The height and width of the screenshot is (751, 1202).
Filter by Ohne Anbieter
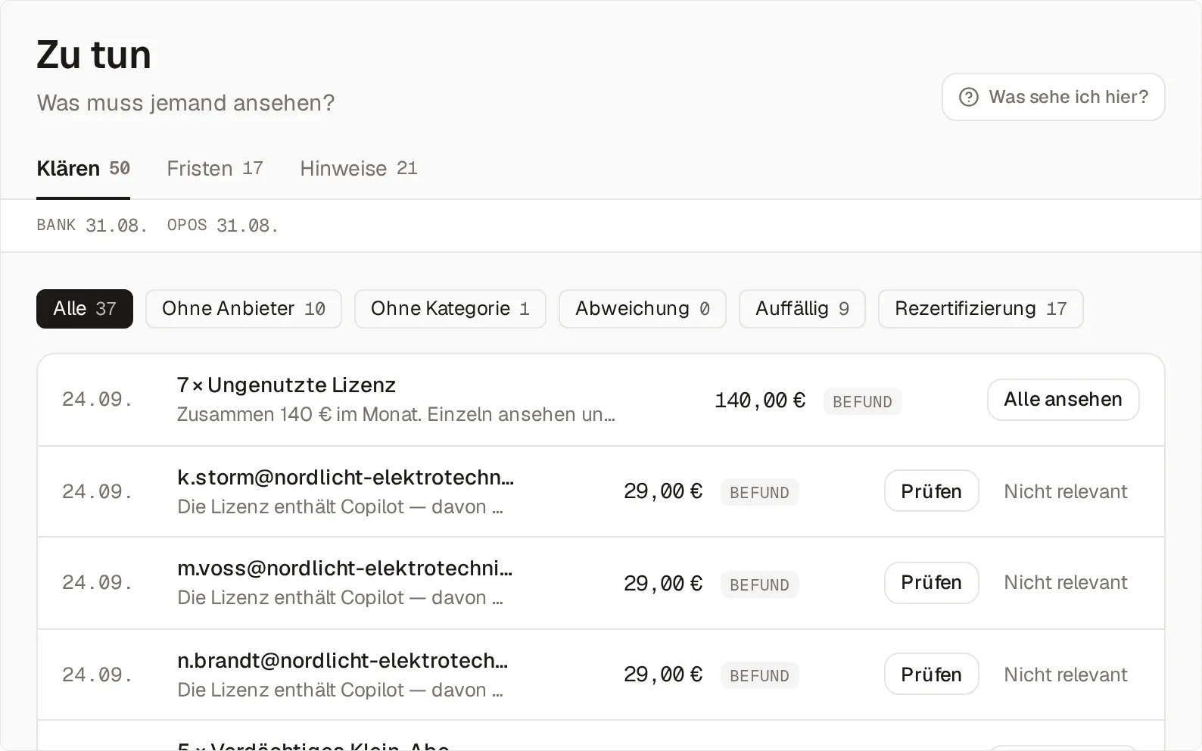click(244, 309)
